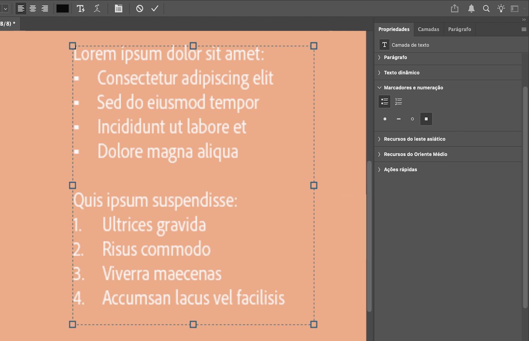This screenshot has width=529, height=341.
Task: Switch to the Camadas tab
Action: point(429,29)
